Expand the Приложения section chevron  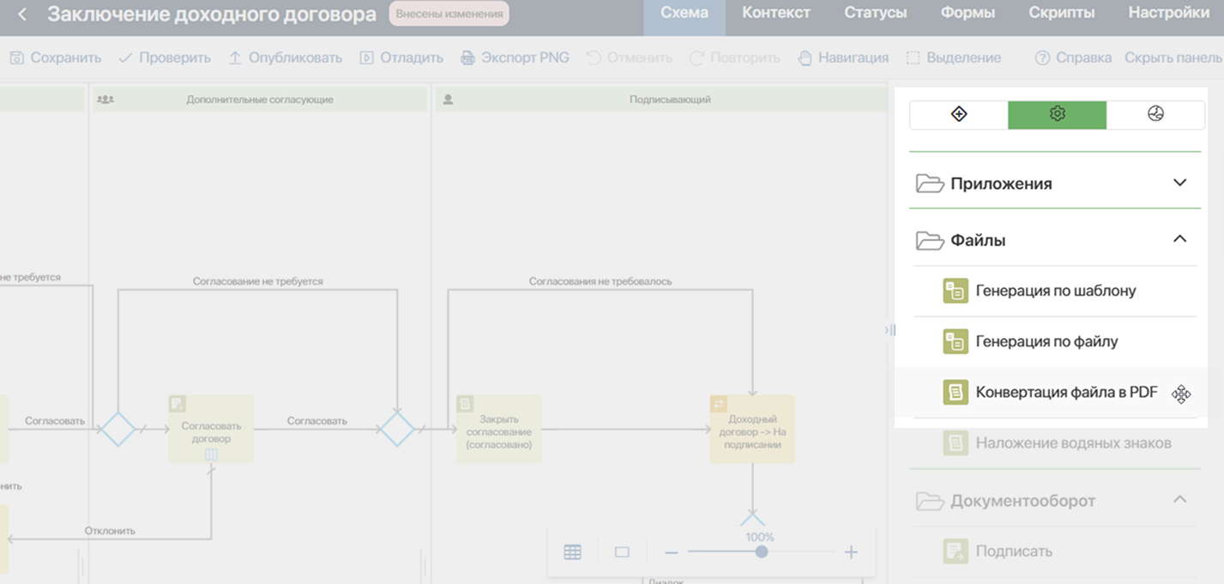(x=1180, y=183)
